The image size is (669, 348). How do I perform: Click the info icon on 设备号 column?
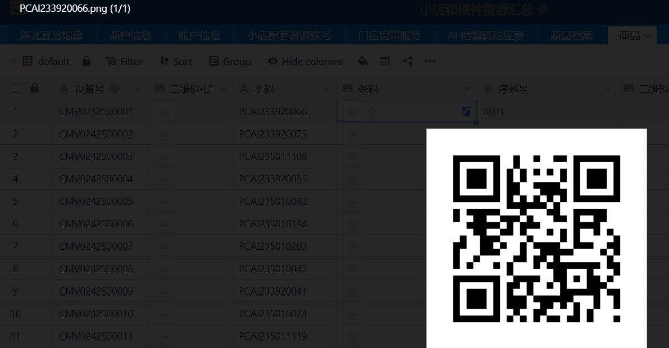[x=115, y=88]
